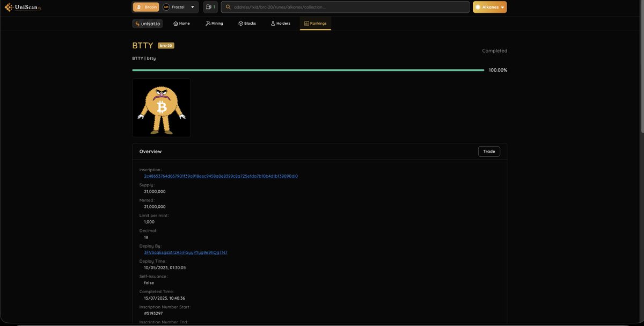Click the BTTY token image thumbnail
Viewport: 644px width, 326px height.
coord(162,107)
